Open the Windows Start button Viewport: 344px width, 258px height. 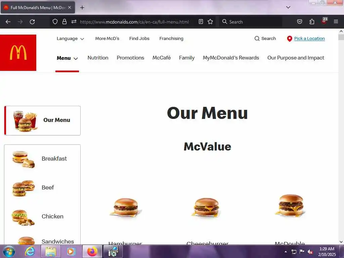9,251
